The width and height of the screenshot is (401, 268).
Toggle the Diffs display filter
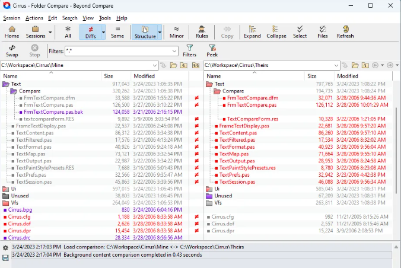[x=90, y=32]
